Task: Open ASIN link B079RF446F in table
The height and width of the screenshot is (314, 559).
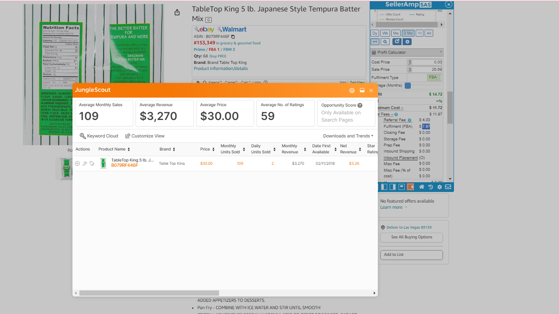Action: pyautogui.click(x=125, y=166)
